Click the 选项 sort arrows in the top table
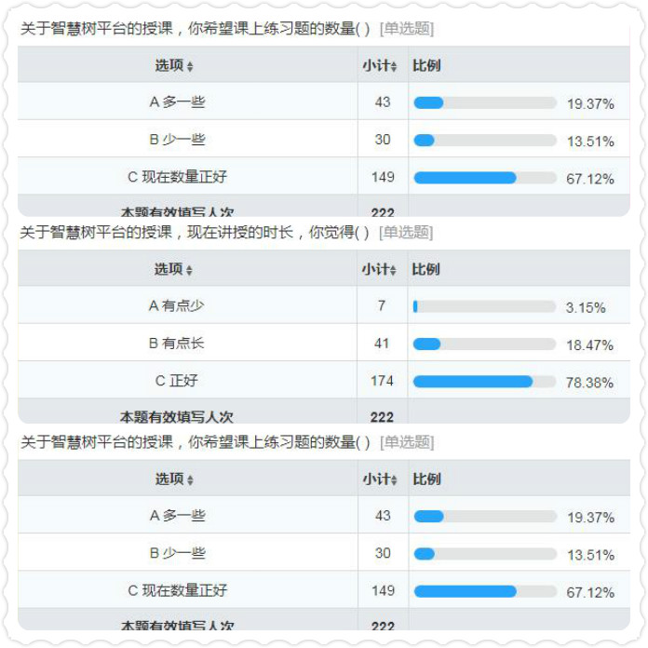Image resolution: width=648 pixels, height=648 pixels. pos(190,67)
